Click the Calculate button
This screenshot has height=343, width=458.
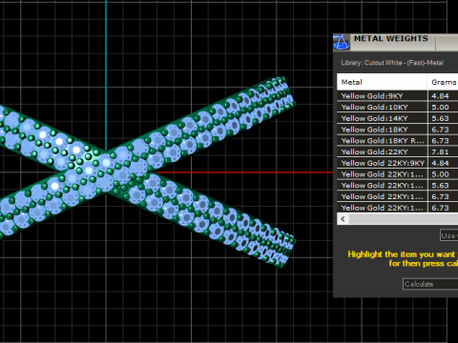point(430,284)
